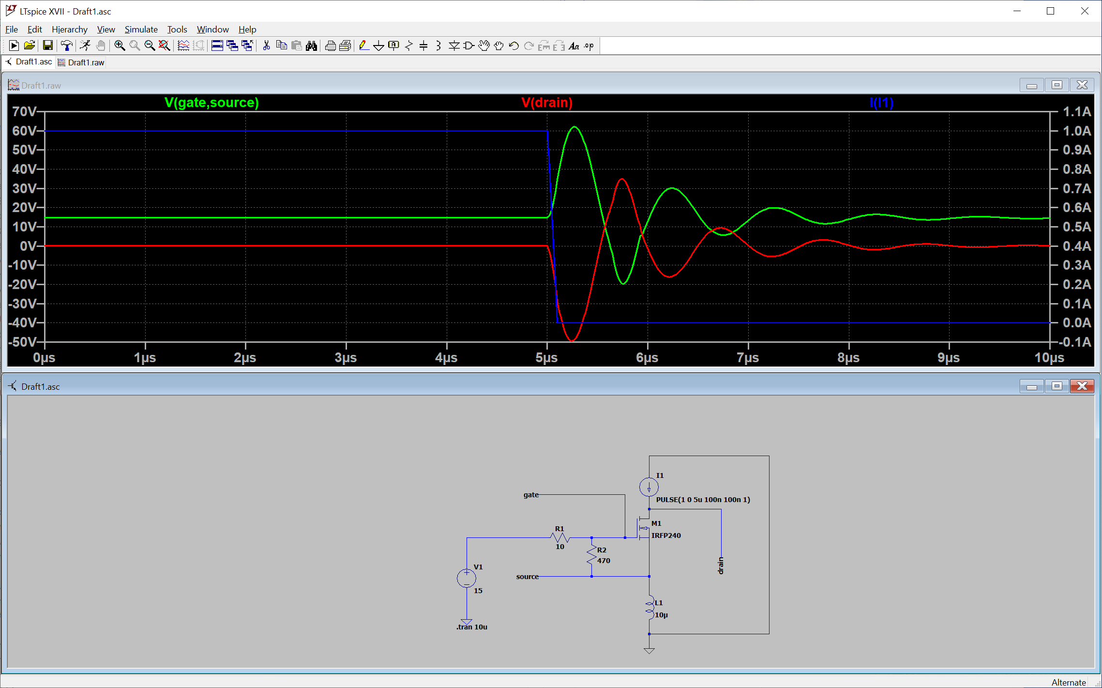
Task: Place a Diode component
Action: click(454, 46)
